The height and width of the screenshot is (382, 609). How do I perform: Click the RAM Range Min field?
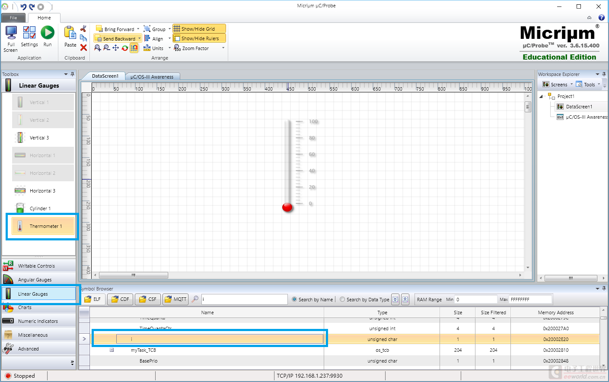[x=476, y=299]
